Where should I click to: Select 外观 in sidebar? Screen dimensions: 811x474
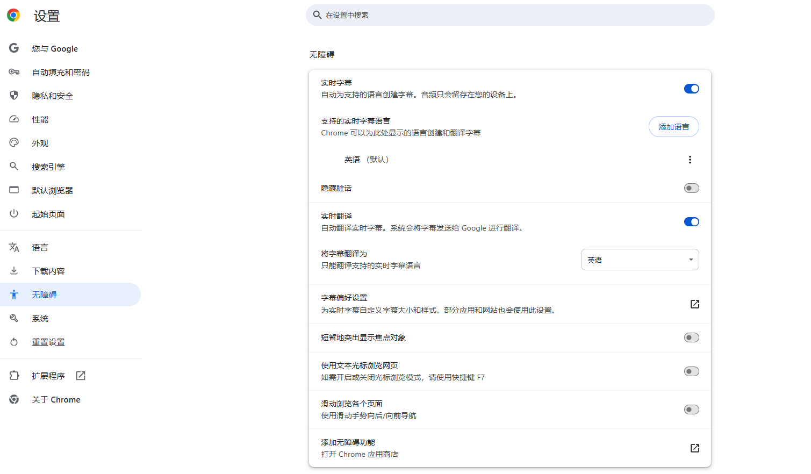(x=70, y=143)
